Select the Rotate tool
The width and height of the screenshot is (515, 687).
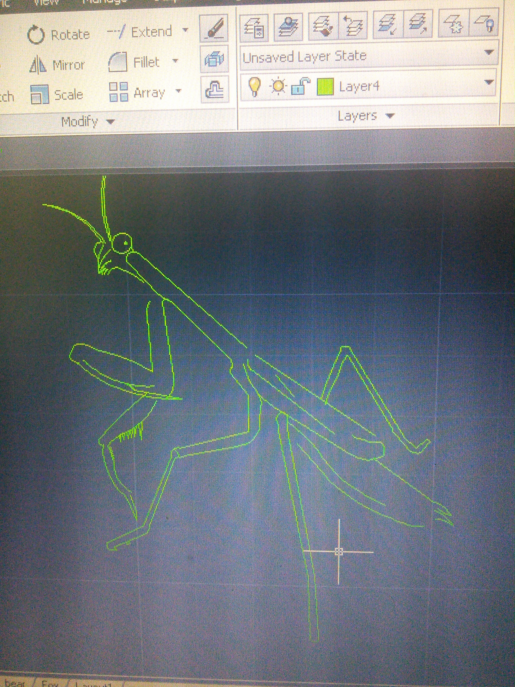point(58,35)
